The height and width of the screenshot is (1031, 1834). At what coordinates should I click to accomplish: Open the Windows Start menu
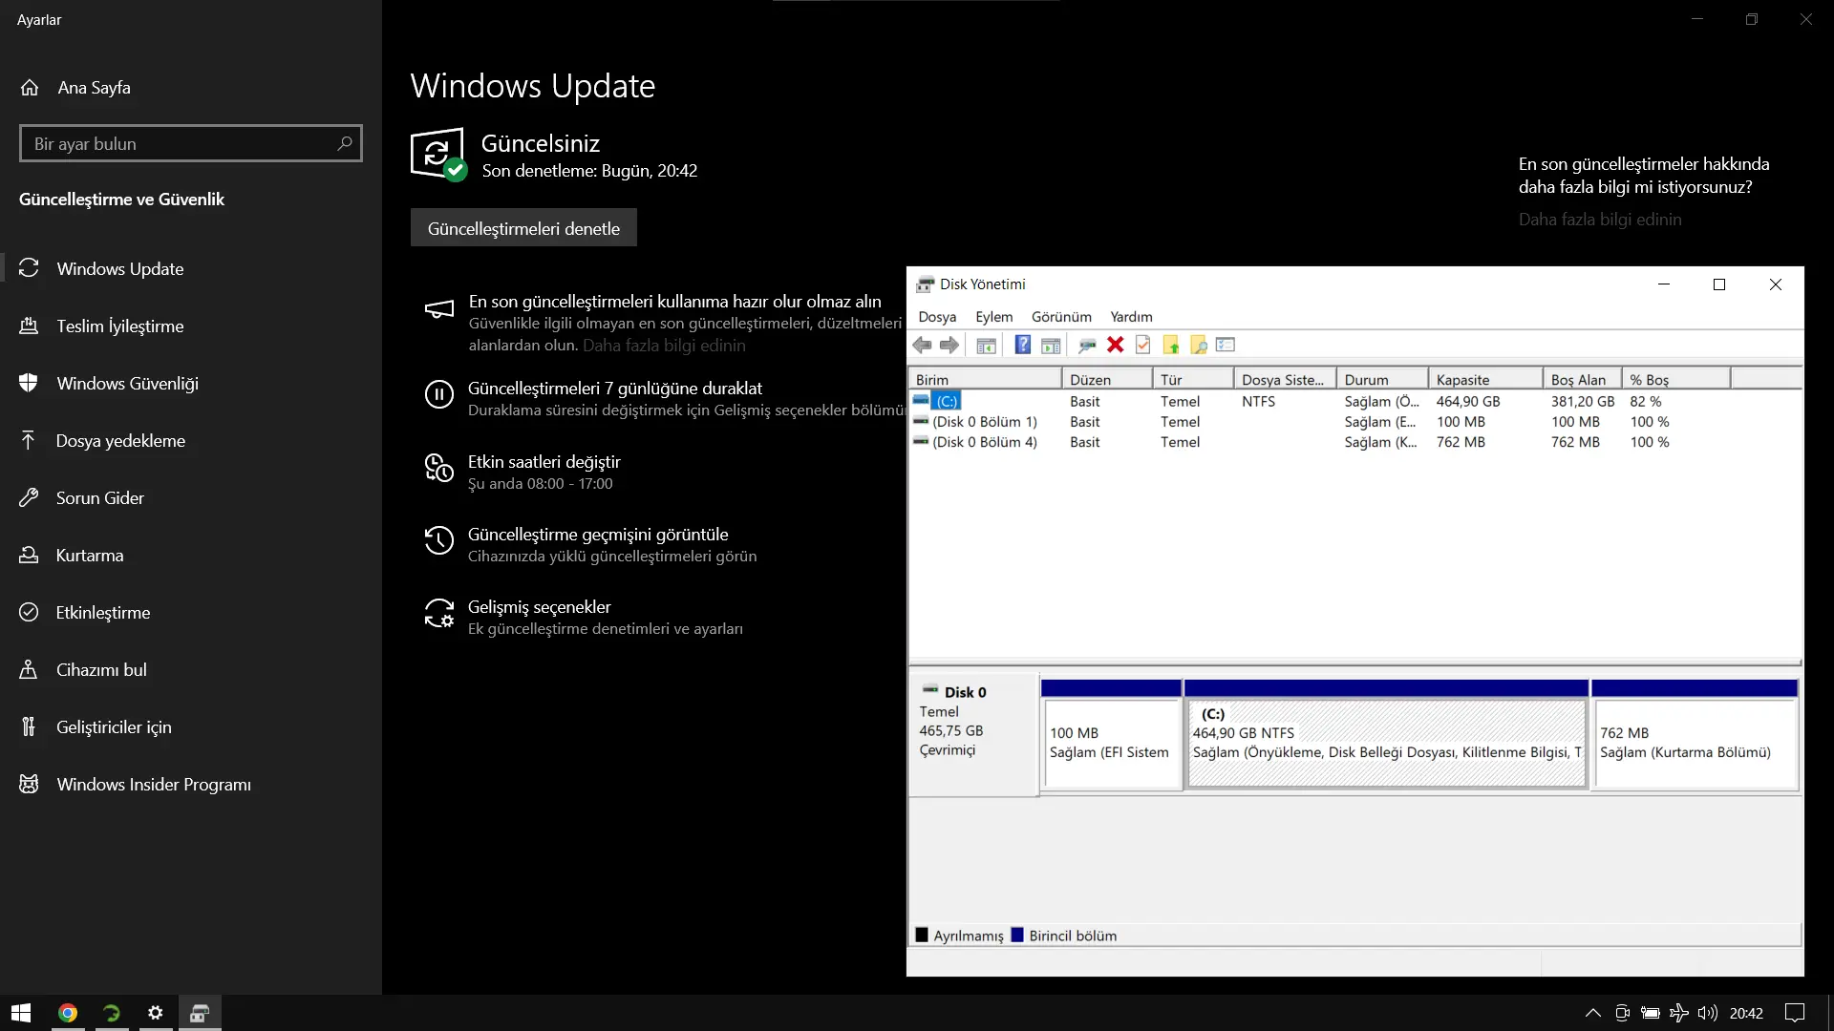pos(21,1013)
